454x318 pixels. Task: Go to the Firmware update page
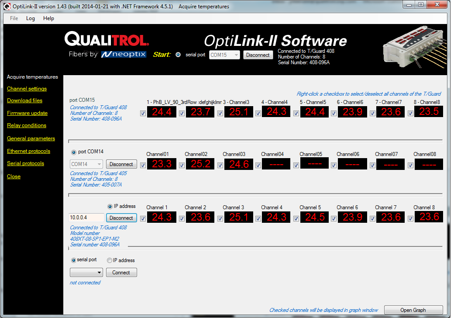(27, 113)
